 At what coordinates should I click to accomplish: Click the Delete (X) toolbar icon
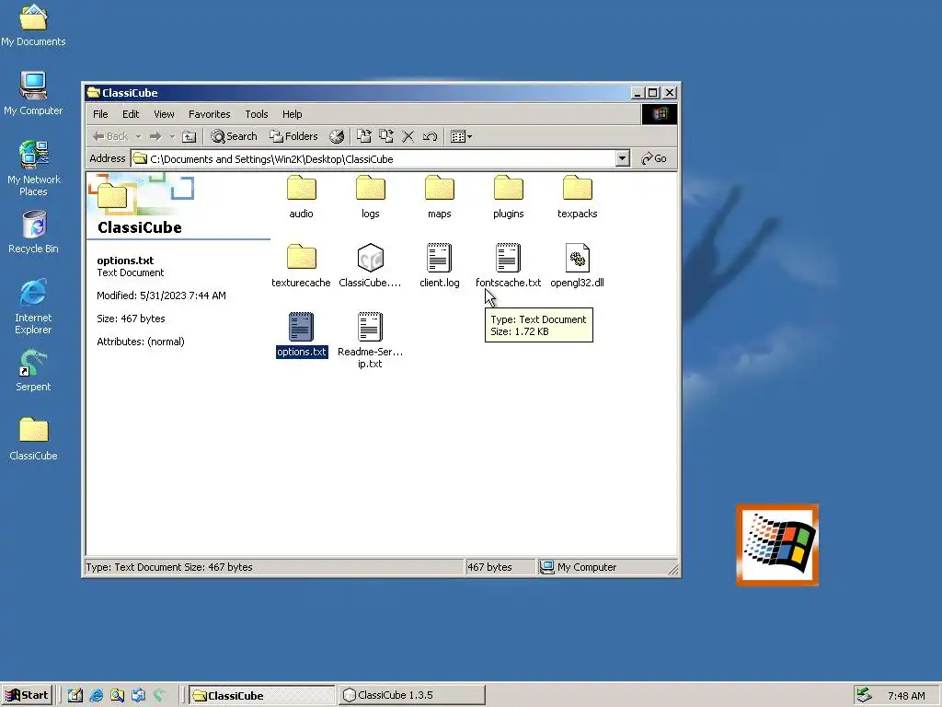pos(408,136)
